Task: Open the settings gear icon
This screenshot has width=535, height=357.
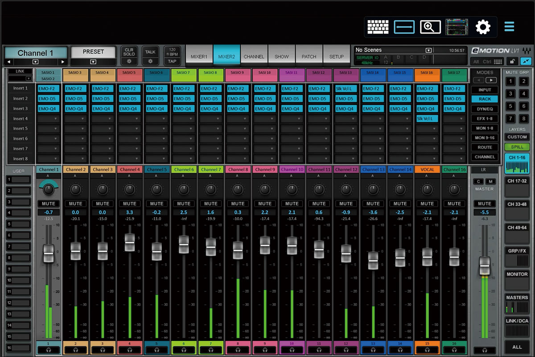Action: [483, 27]
